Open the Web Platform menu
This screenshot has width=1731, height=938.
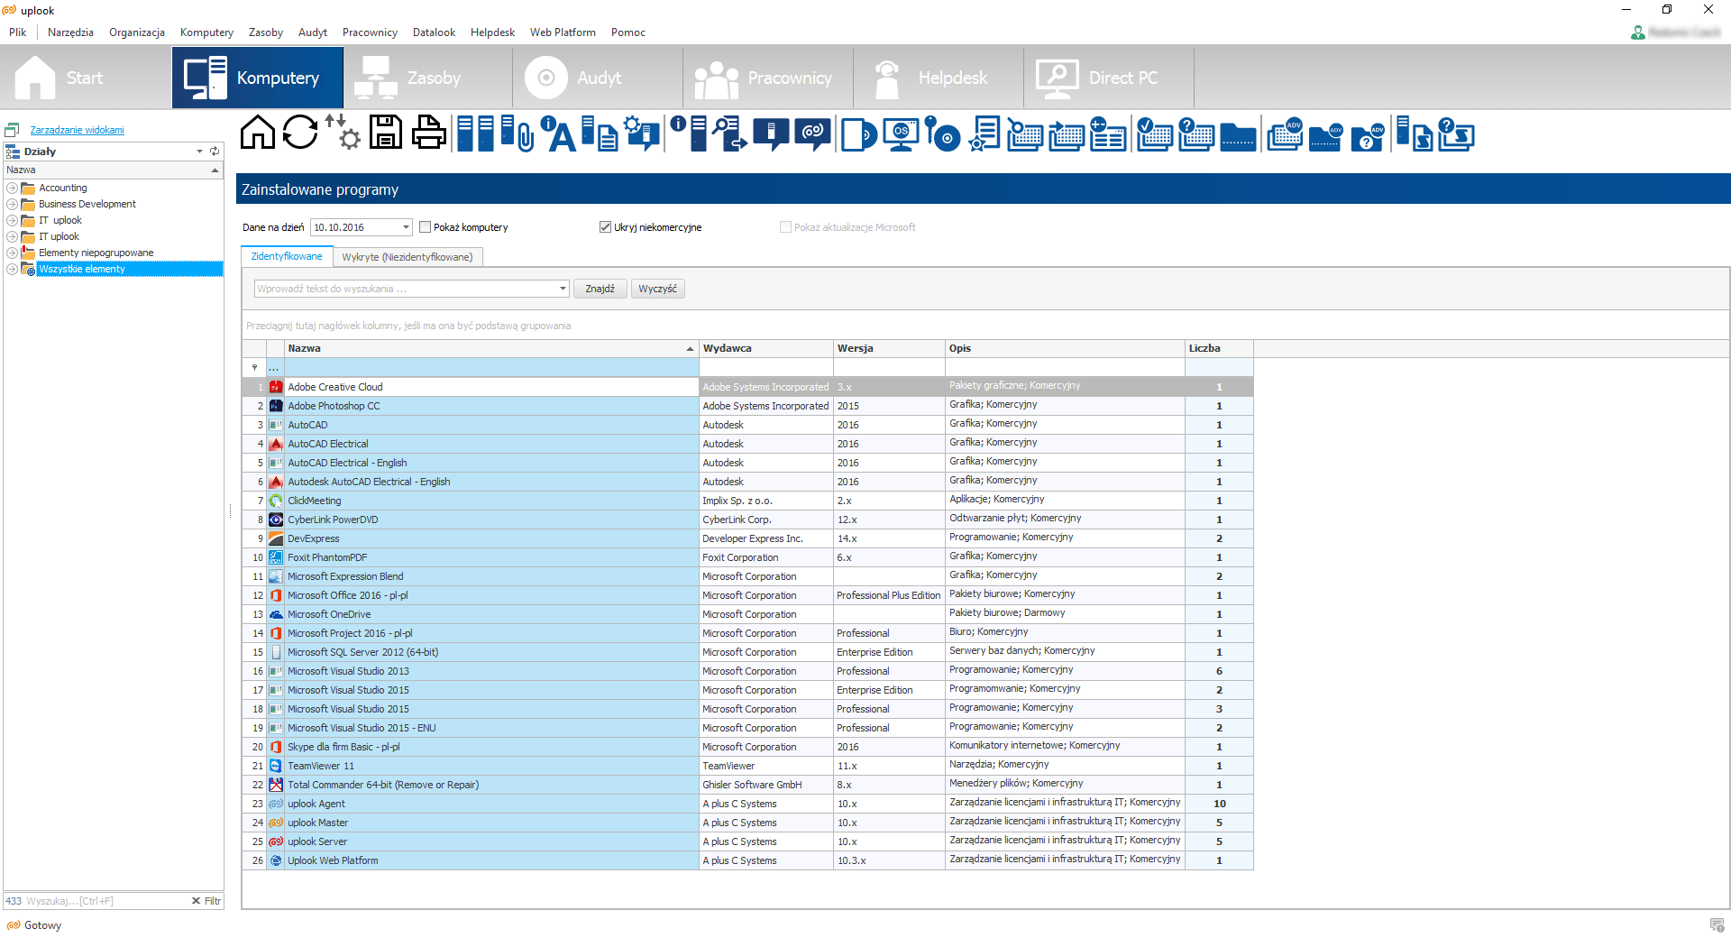click(563, 32)
